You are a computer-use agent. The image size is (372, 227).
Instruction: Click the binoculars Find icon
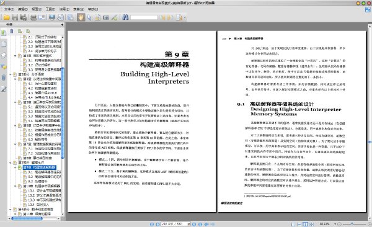[125, 17]
